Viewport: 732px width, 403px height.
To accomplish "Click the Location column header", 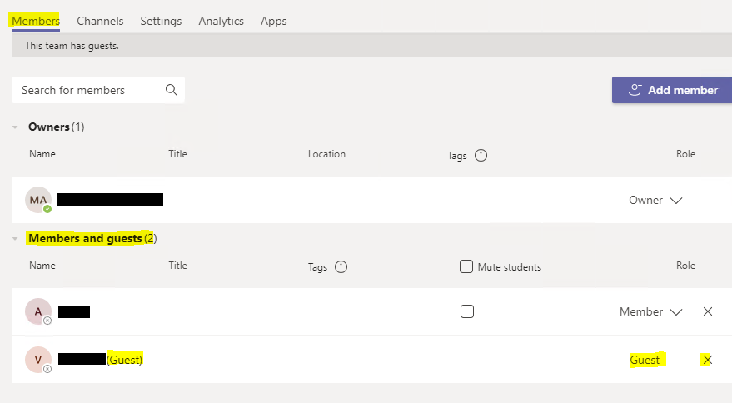I will (326, 154).
